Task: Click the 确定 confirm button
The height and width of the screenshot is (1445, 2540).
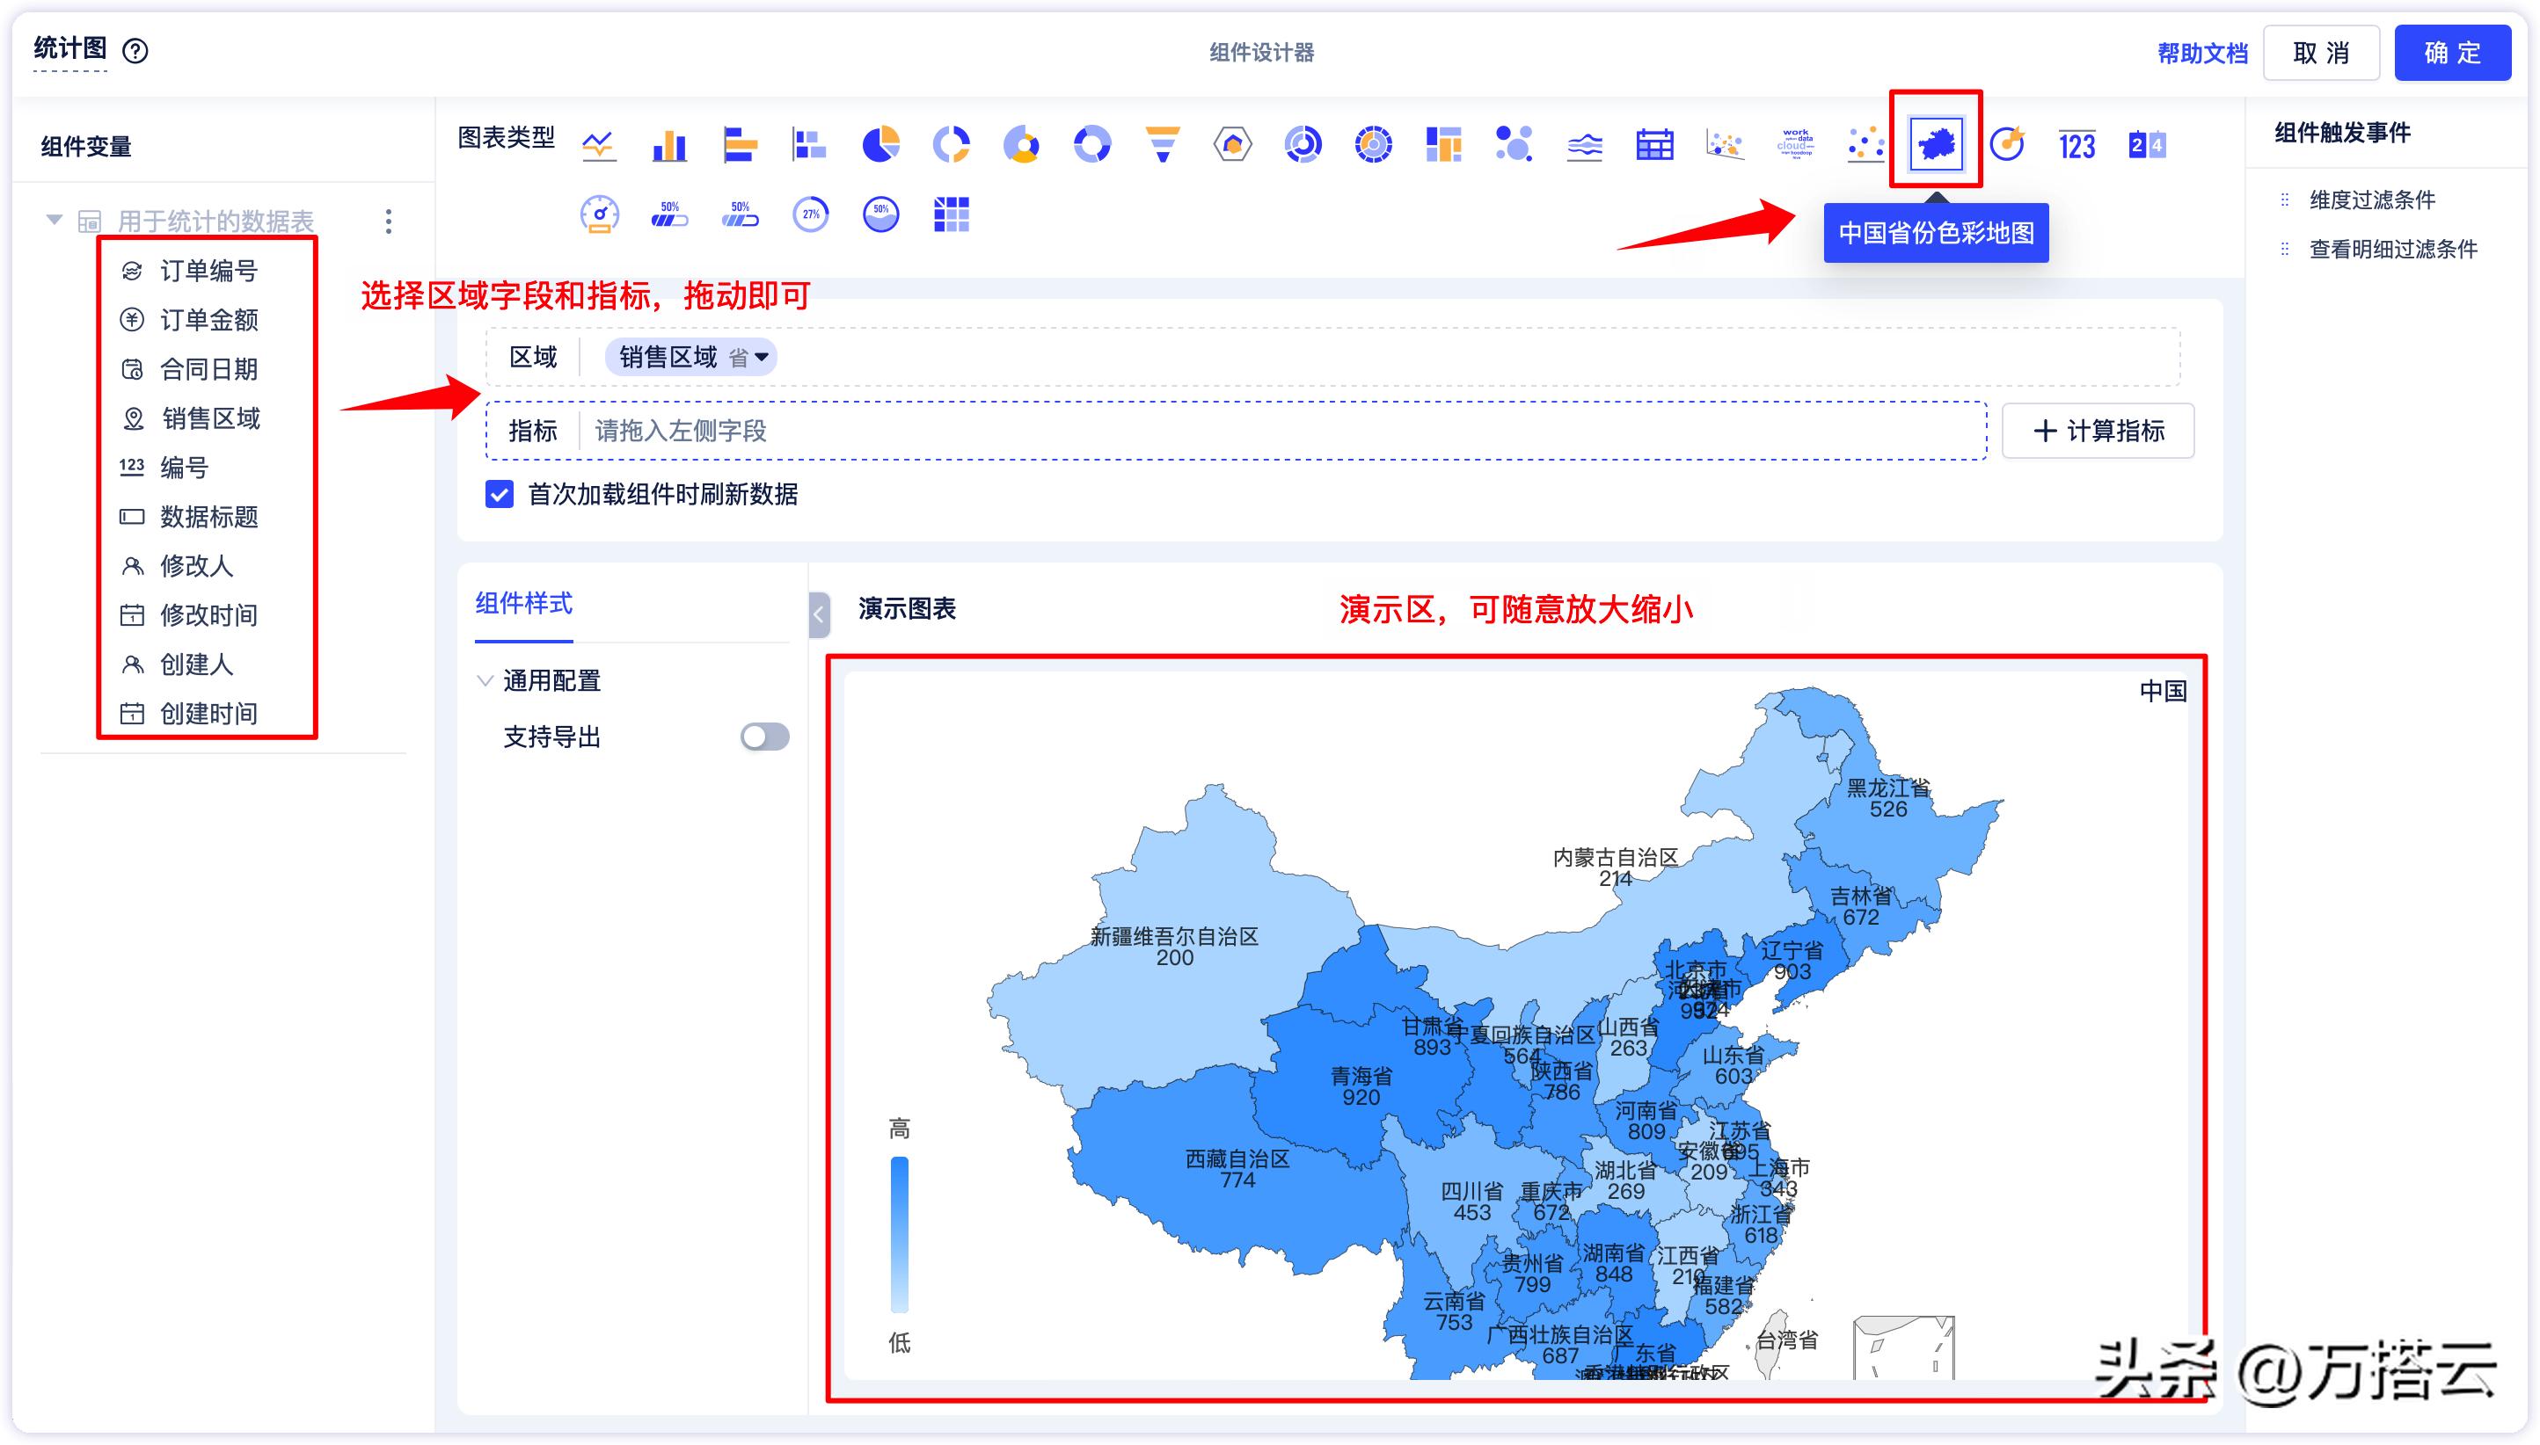Action: pos(2452,52)
